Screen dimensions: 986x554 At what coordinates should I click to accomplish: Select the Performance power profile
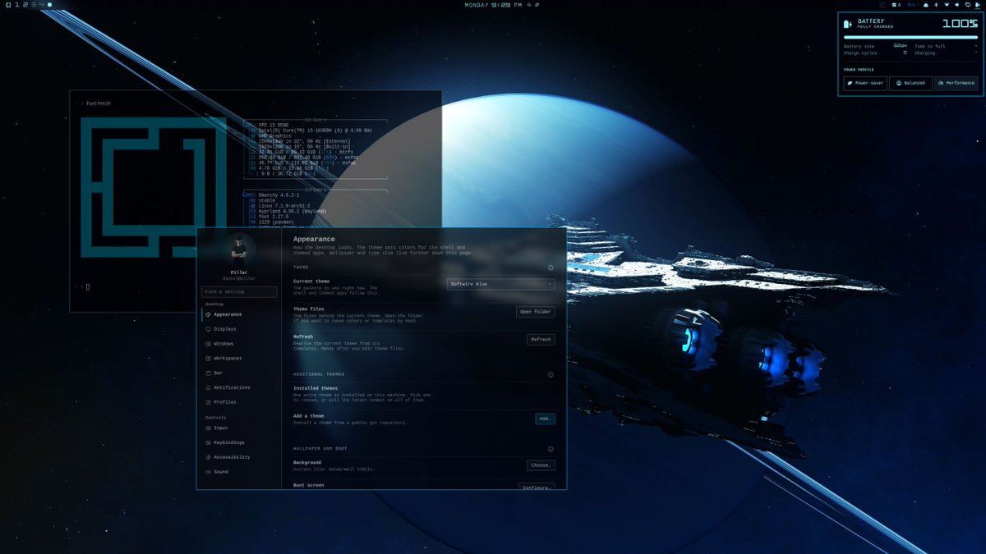point(956,83)
